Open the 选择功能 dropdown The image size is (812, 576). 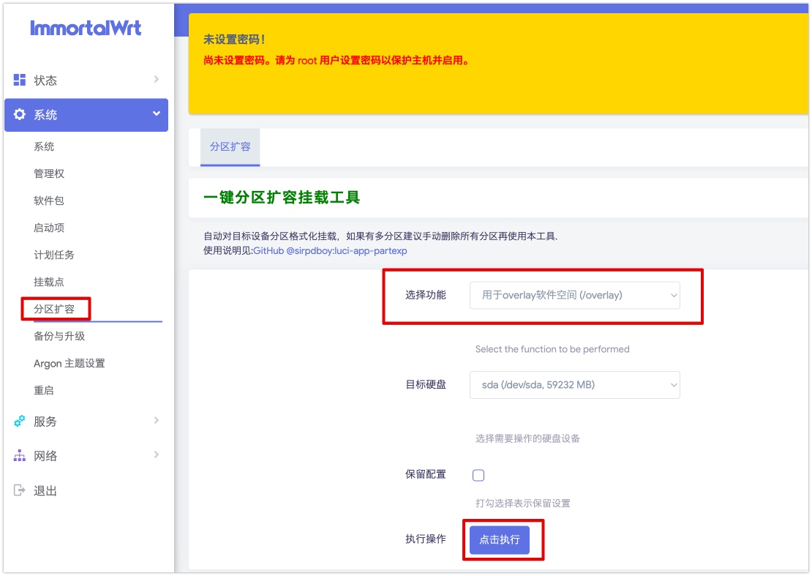click(574, 296)
